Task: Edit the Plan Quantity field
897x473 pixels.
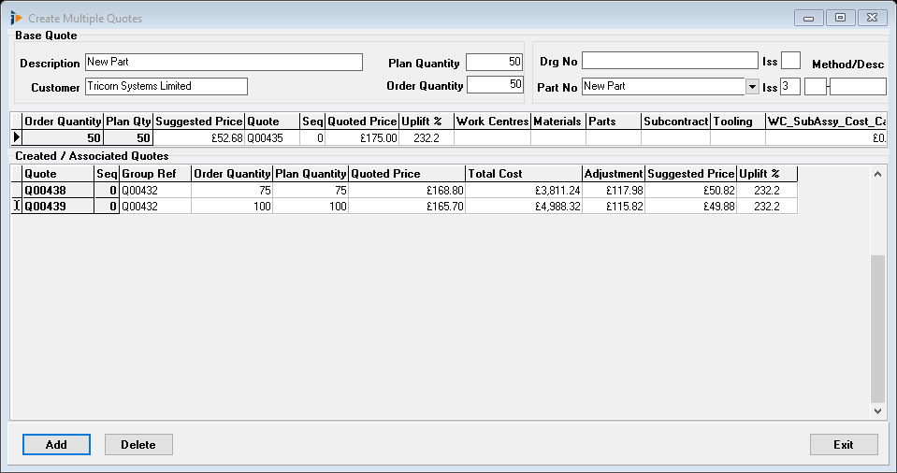Action: 494,63
